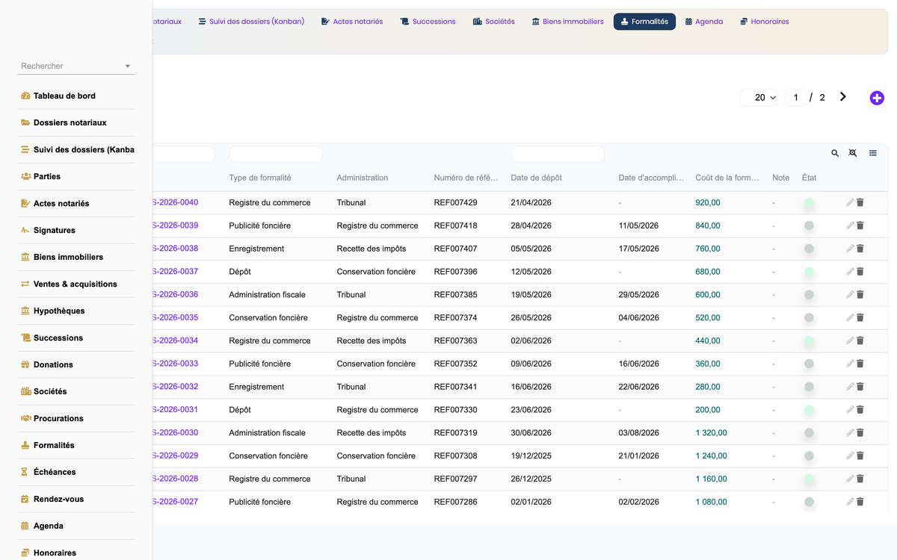Open Successions in the sidebar
Viewport: 897px width, 560px height.
(x=76, y=337)
